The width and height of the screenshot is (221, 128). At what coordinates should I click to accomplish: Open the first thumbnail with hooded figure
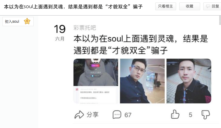click(96, 81)
